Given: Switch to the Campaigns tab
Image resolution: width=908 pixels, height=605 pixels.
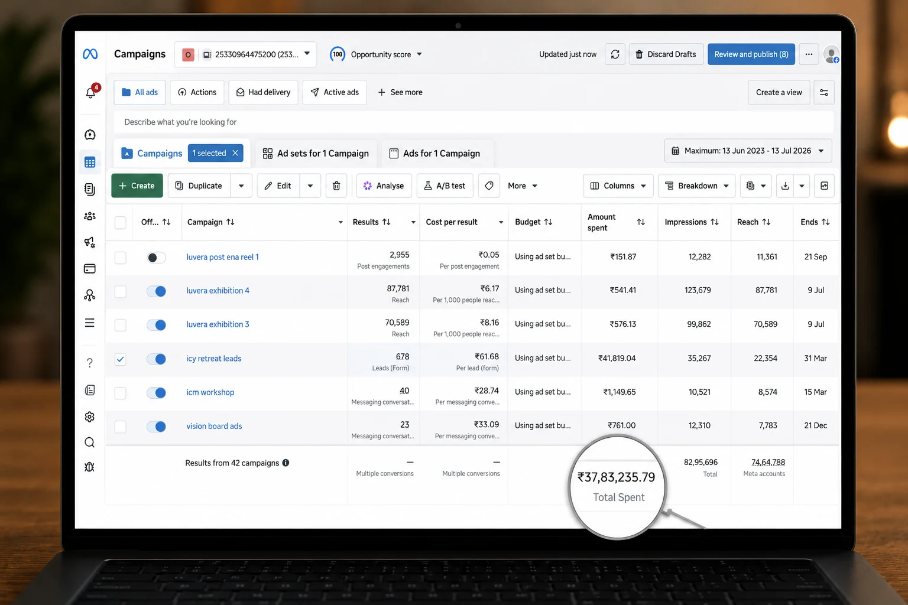Looking at the screenshot, I should click(152, 153).
